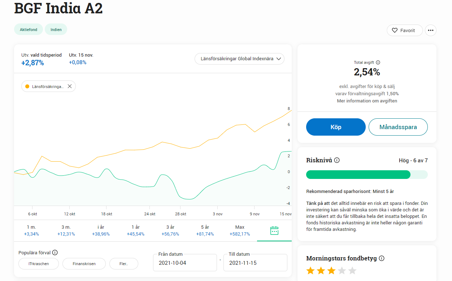The width and height of the screenshot is (452, 281).
Task: Click the Populära förval info icon
Action: [55, 253]
